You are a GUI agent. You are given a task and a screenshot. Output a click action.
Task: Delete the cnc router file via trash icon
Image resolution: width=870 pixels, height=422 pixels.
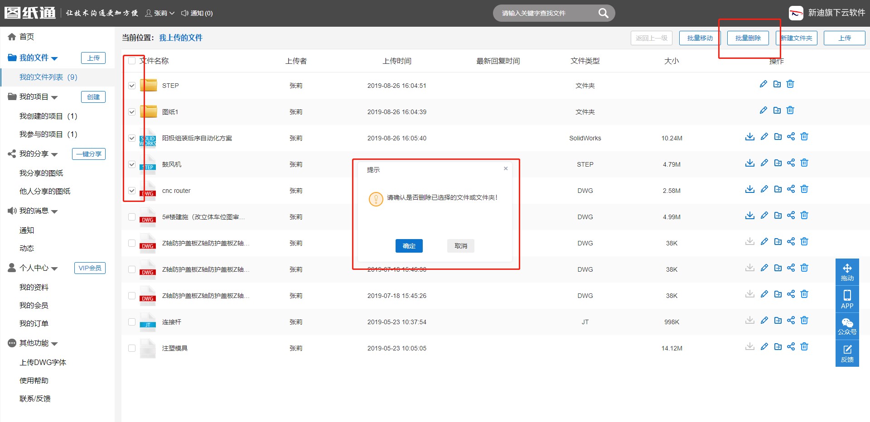pyautogui.click(x=804, y=189)
